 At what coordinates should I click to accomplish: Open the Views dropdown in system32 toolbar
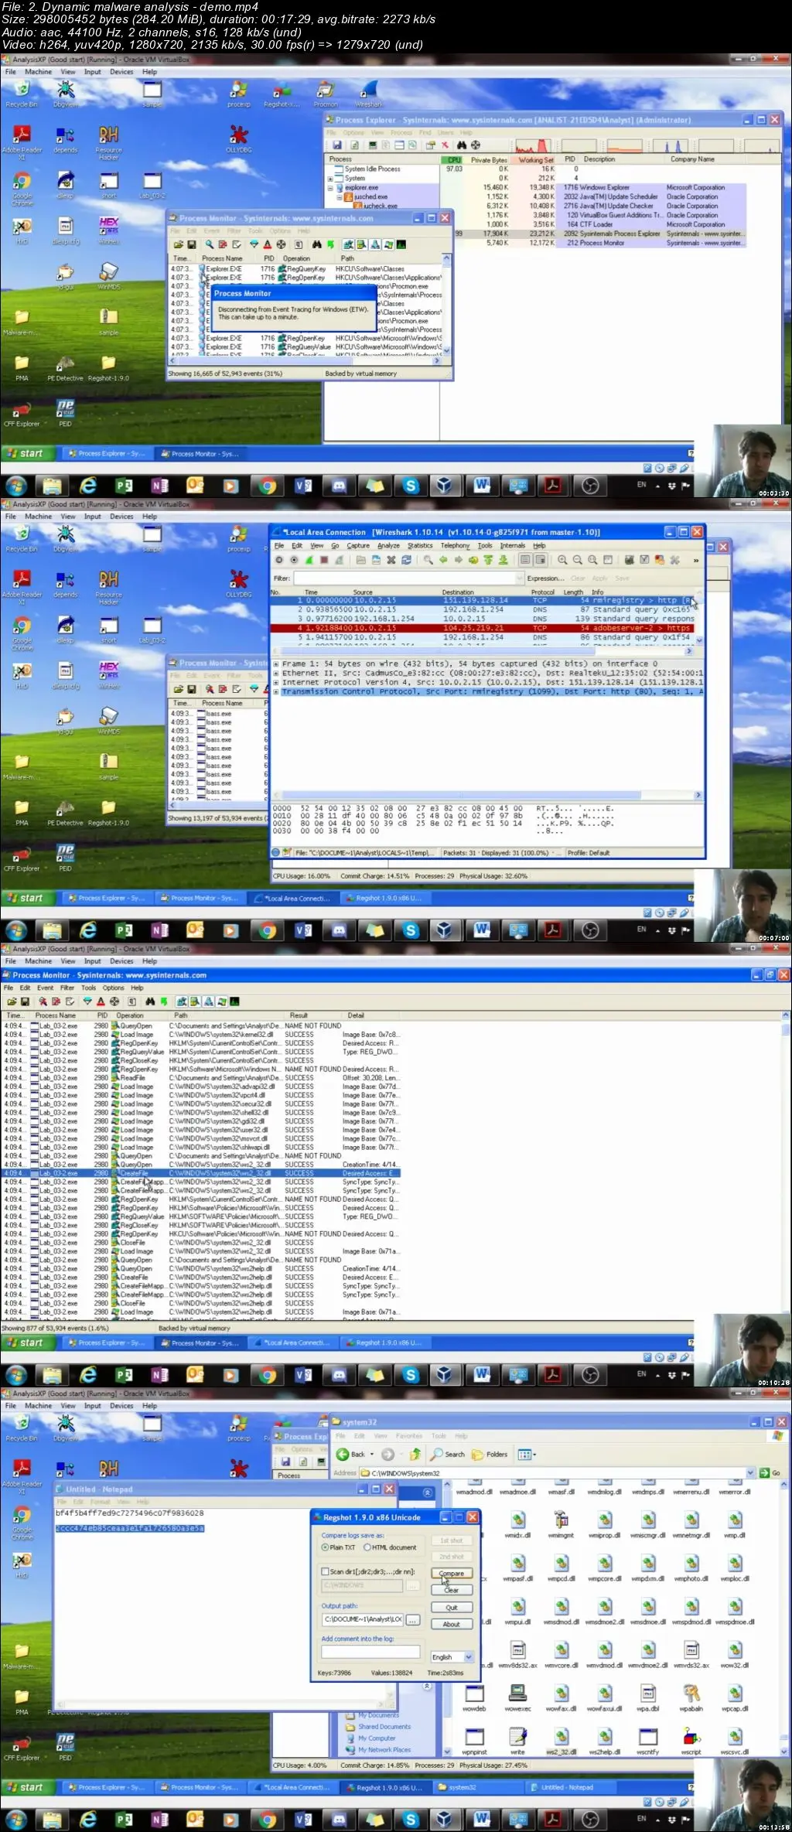click(526, 1455)
